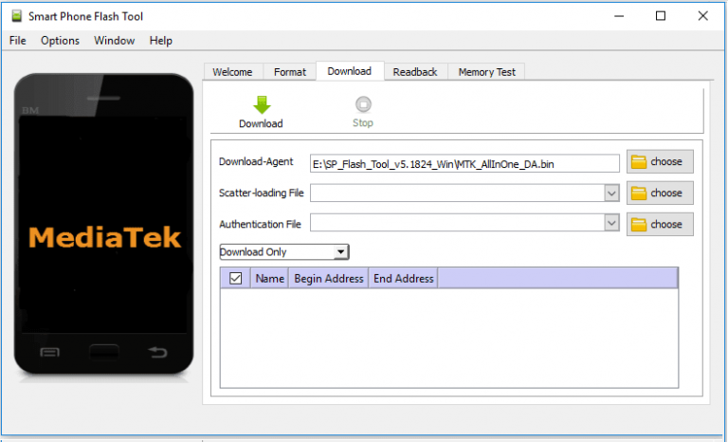Select the Download tab
The width and height of the screenshot is (728, 442).
[x=350, y=71]
